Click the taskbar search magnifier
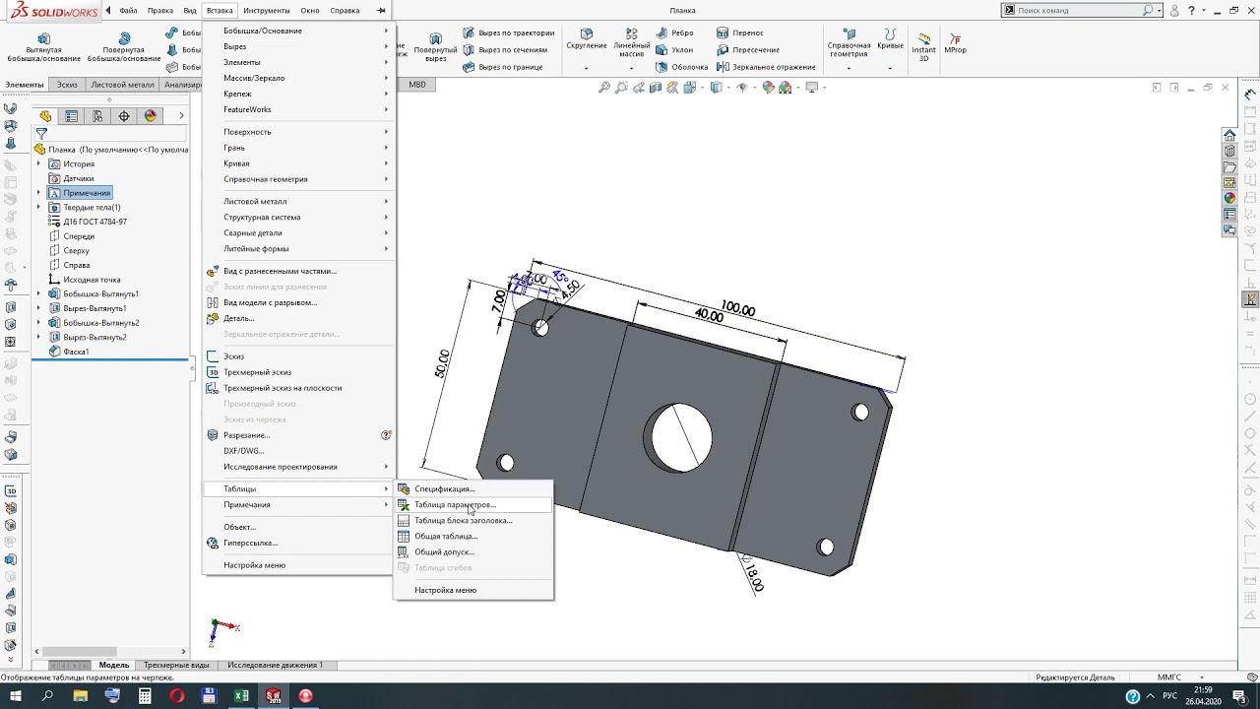This screenshot has height=709, width=1260. (x=48, y=696)
